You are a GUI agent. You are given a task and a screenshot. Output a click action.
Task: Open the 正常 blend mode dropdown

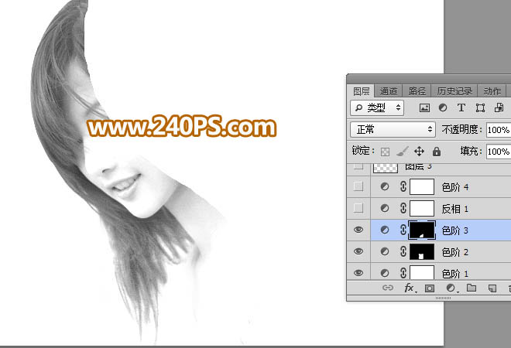pyautogui.click(x=393, y=130)
